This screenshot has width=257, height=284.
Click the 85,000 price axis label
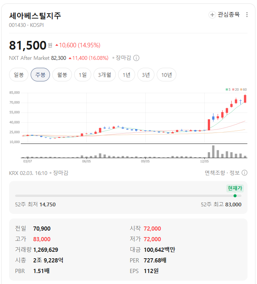click(14, 92)
